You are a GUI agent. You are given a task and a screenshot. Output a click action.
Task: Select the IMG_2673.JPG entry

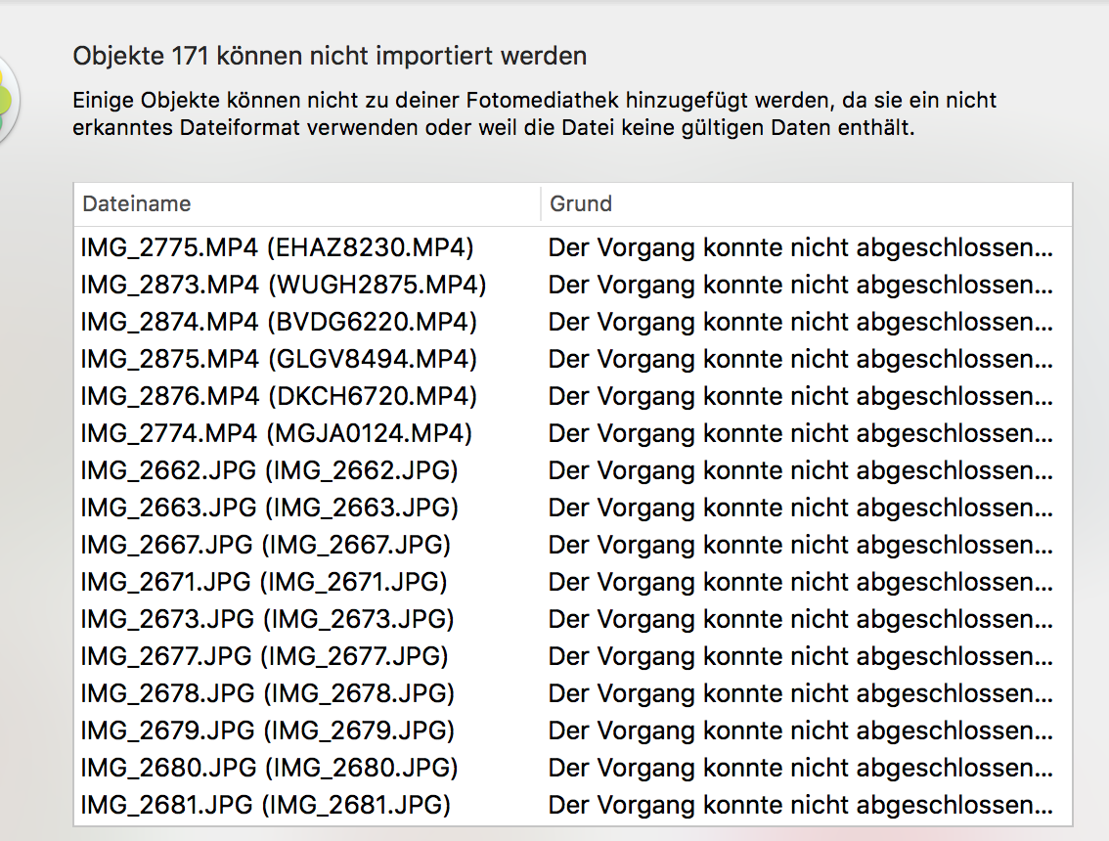(x=267, y=620)
